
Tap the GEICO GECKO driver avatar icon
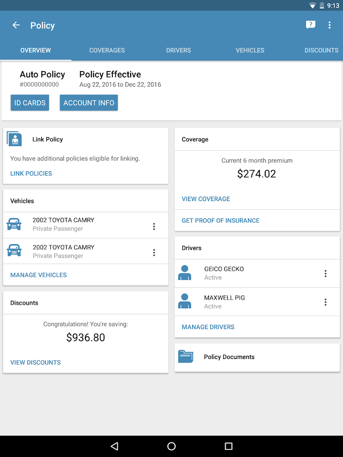[x=185, y=273]
